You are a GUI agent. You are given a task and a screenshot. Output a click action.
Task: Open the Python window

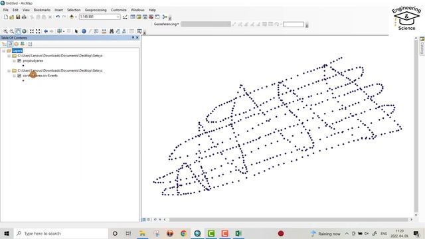pos(157,17)
